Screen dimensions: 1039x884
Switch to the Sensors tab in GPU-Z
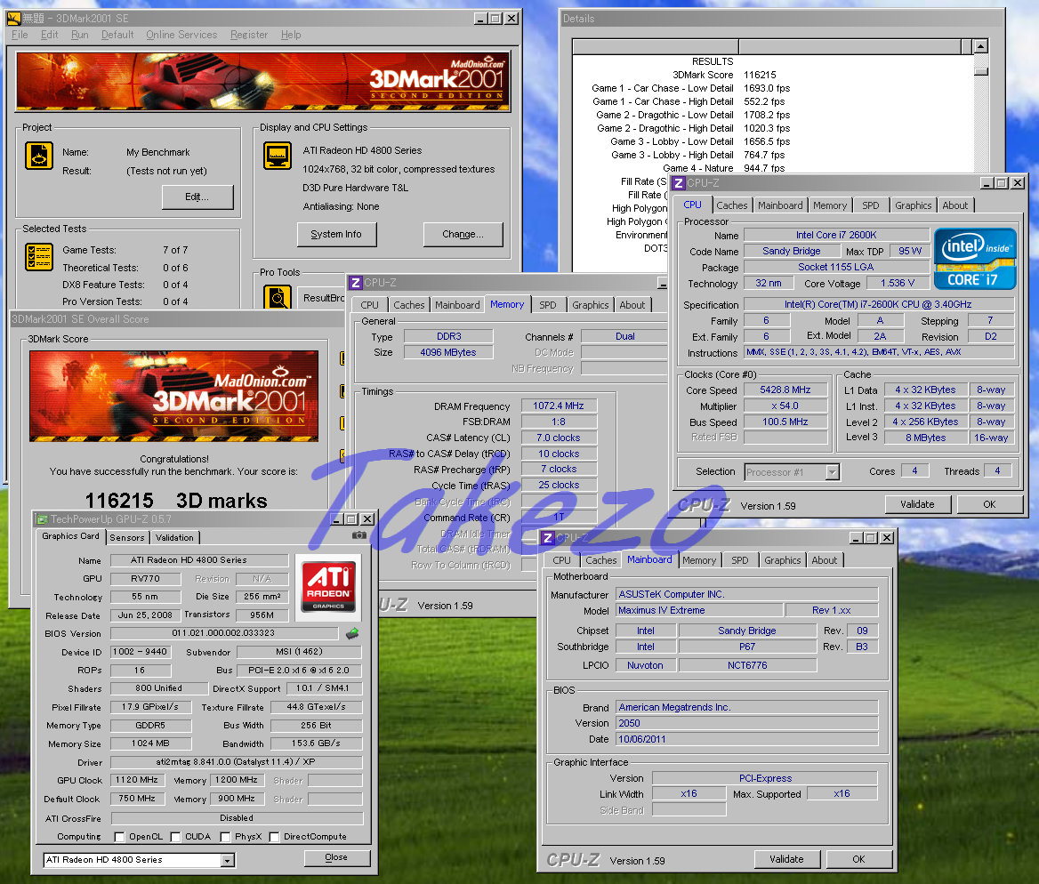pyautogui.click(x=126, y=537)
